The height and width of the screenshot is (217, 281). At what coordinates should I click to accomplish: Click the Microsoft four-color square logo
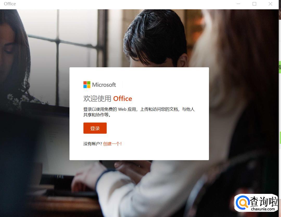tap(87, 85)
